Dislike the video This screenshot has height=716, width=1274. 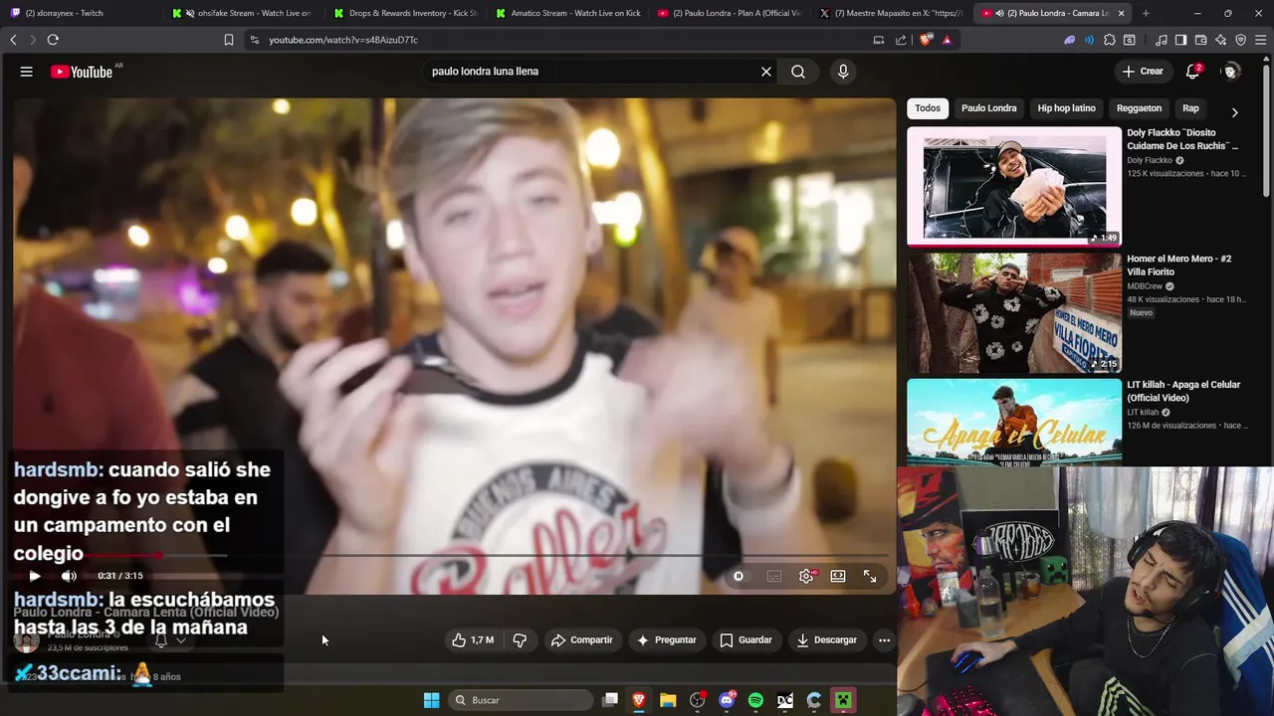(x=520, y=640)
